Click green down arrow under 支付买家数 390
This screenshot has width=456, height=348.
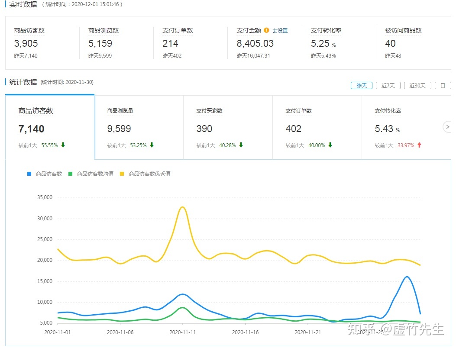[x=241, y=145]
